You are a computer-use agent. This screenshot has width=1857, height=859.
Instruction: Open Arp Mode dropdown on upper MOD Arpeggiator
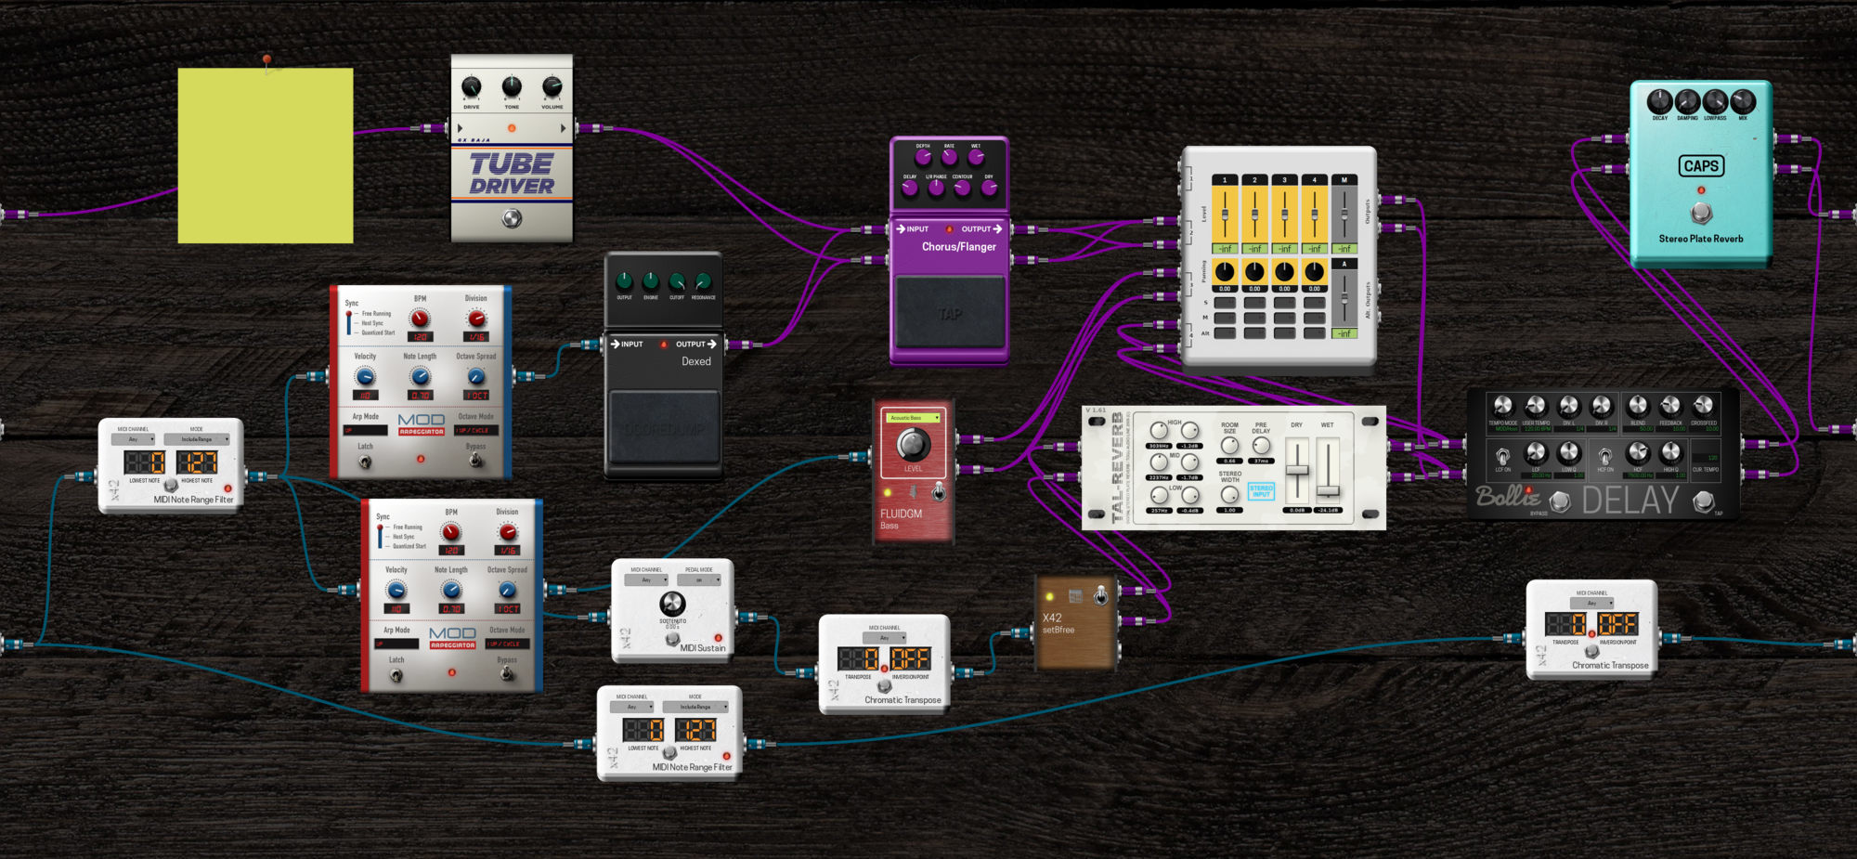[x=366, y=431]
